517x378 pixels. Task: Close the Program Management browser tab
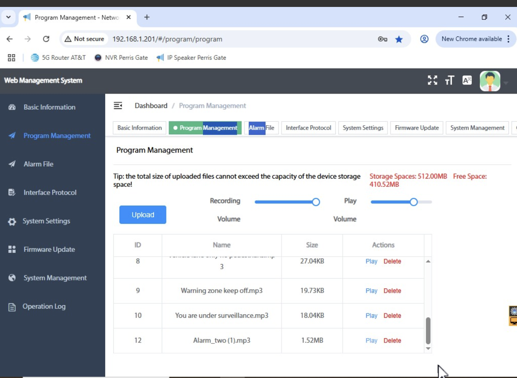pyautogui.click(x=129, y=17)
